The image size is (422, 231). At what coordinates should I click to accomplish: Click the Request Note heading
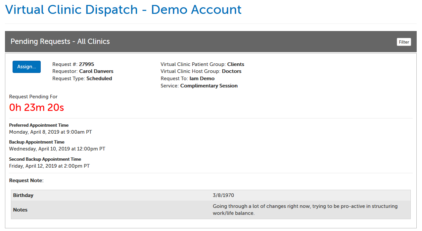pyautogui.click(x=26, y=181)
